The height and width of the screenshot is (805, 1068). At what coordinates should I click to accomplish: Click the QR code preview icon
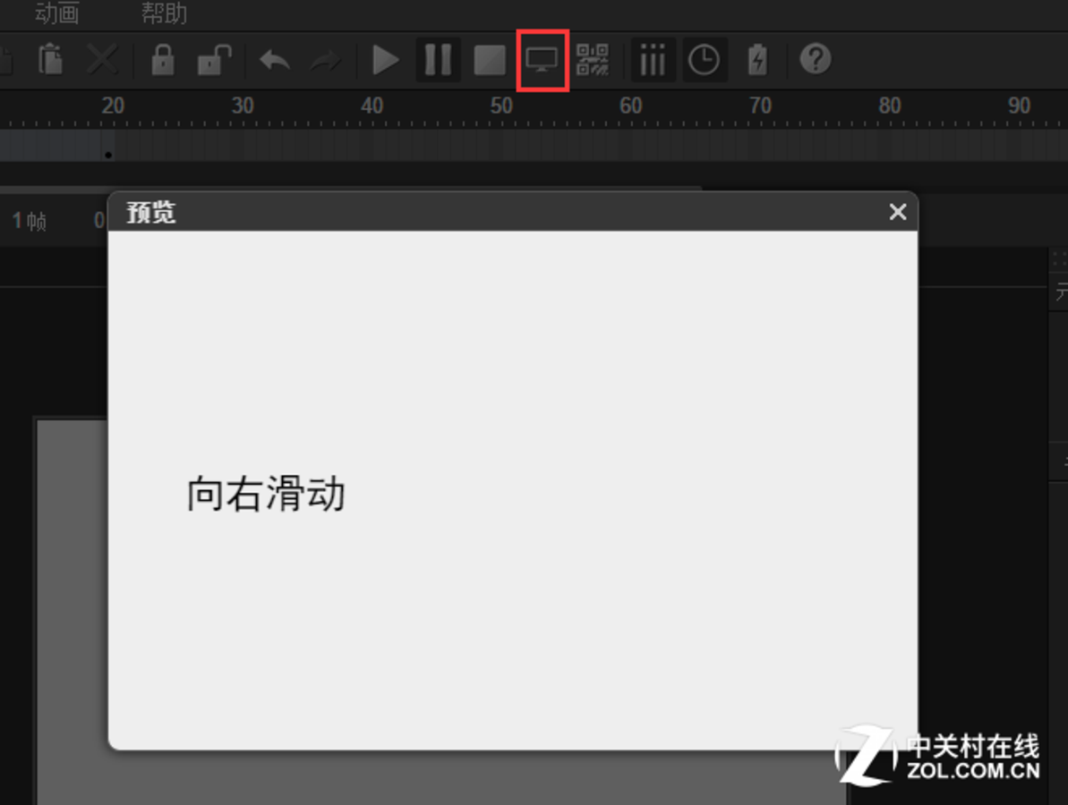594,60
